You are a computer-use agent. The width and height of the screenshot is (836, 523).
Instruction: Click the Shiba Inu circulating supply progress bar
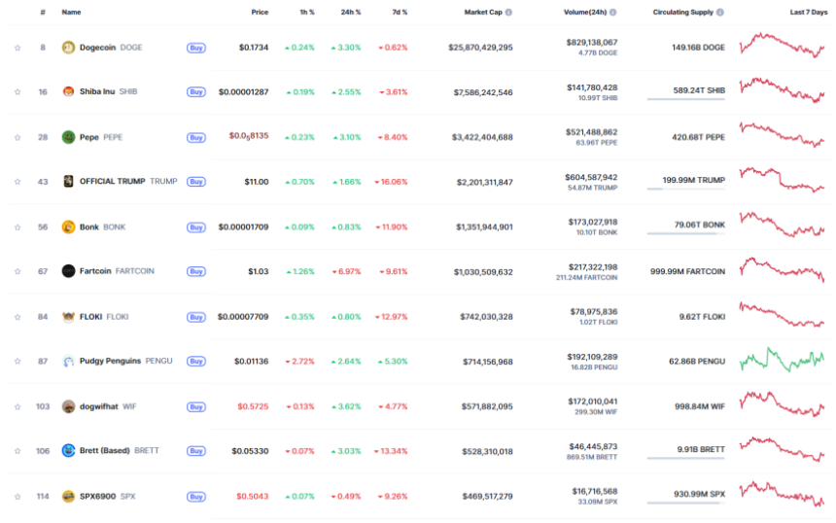(x=685, y=99)
